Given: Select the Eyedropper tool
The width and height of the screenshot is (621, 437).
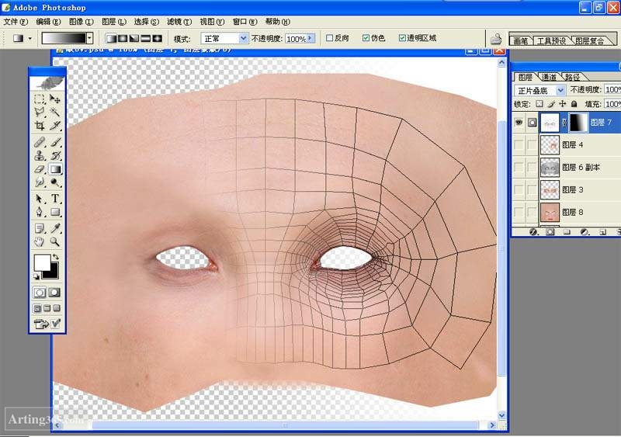Looking at the screenshot, I should 55,227.
